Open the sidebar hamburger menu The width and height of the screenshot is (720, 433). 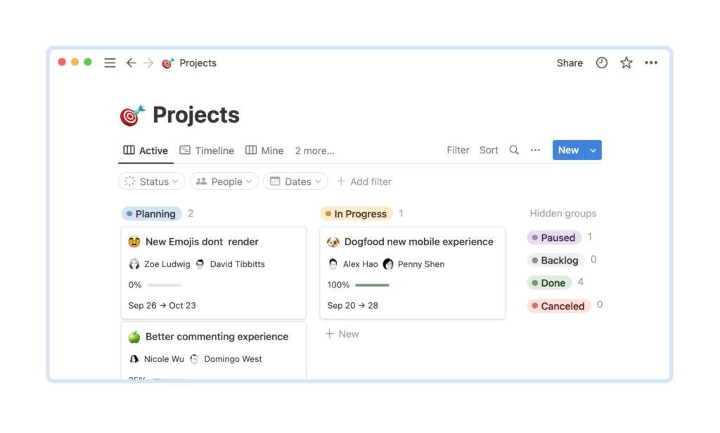pos(110,63)
